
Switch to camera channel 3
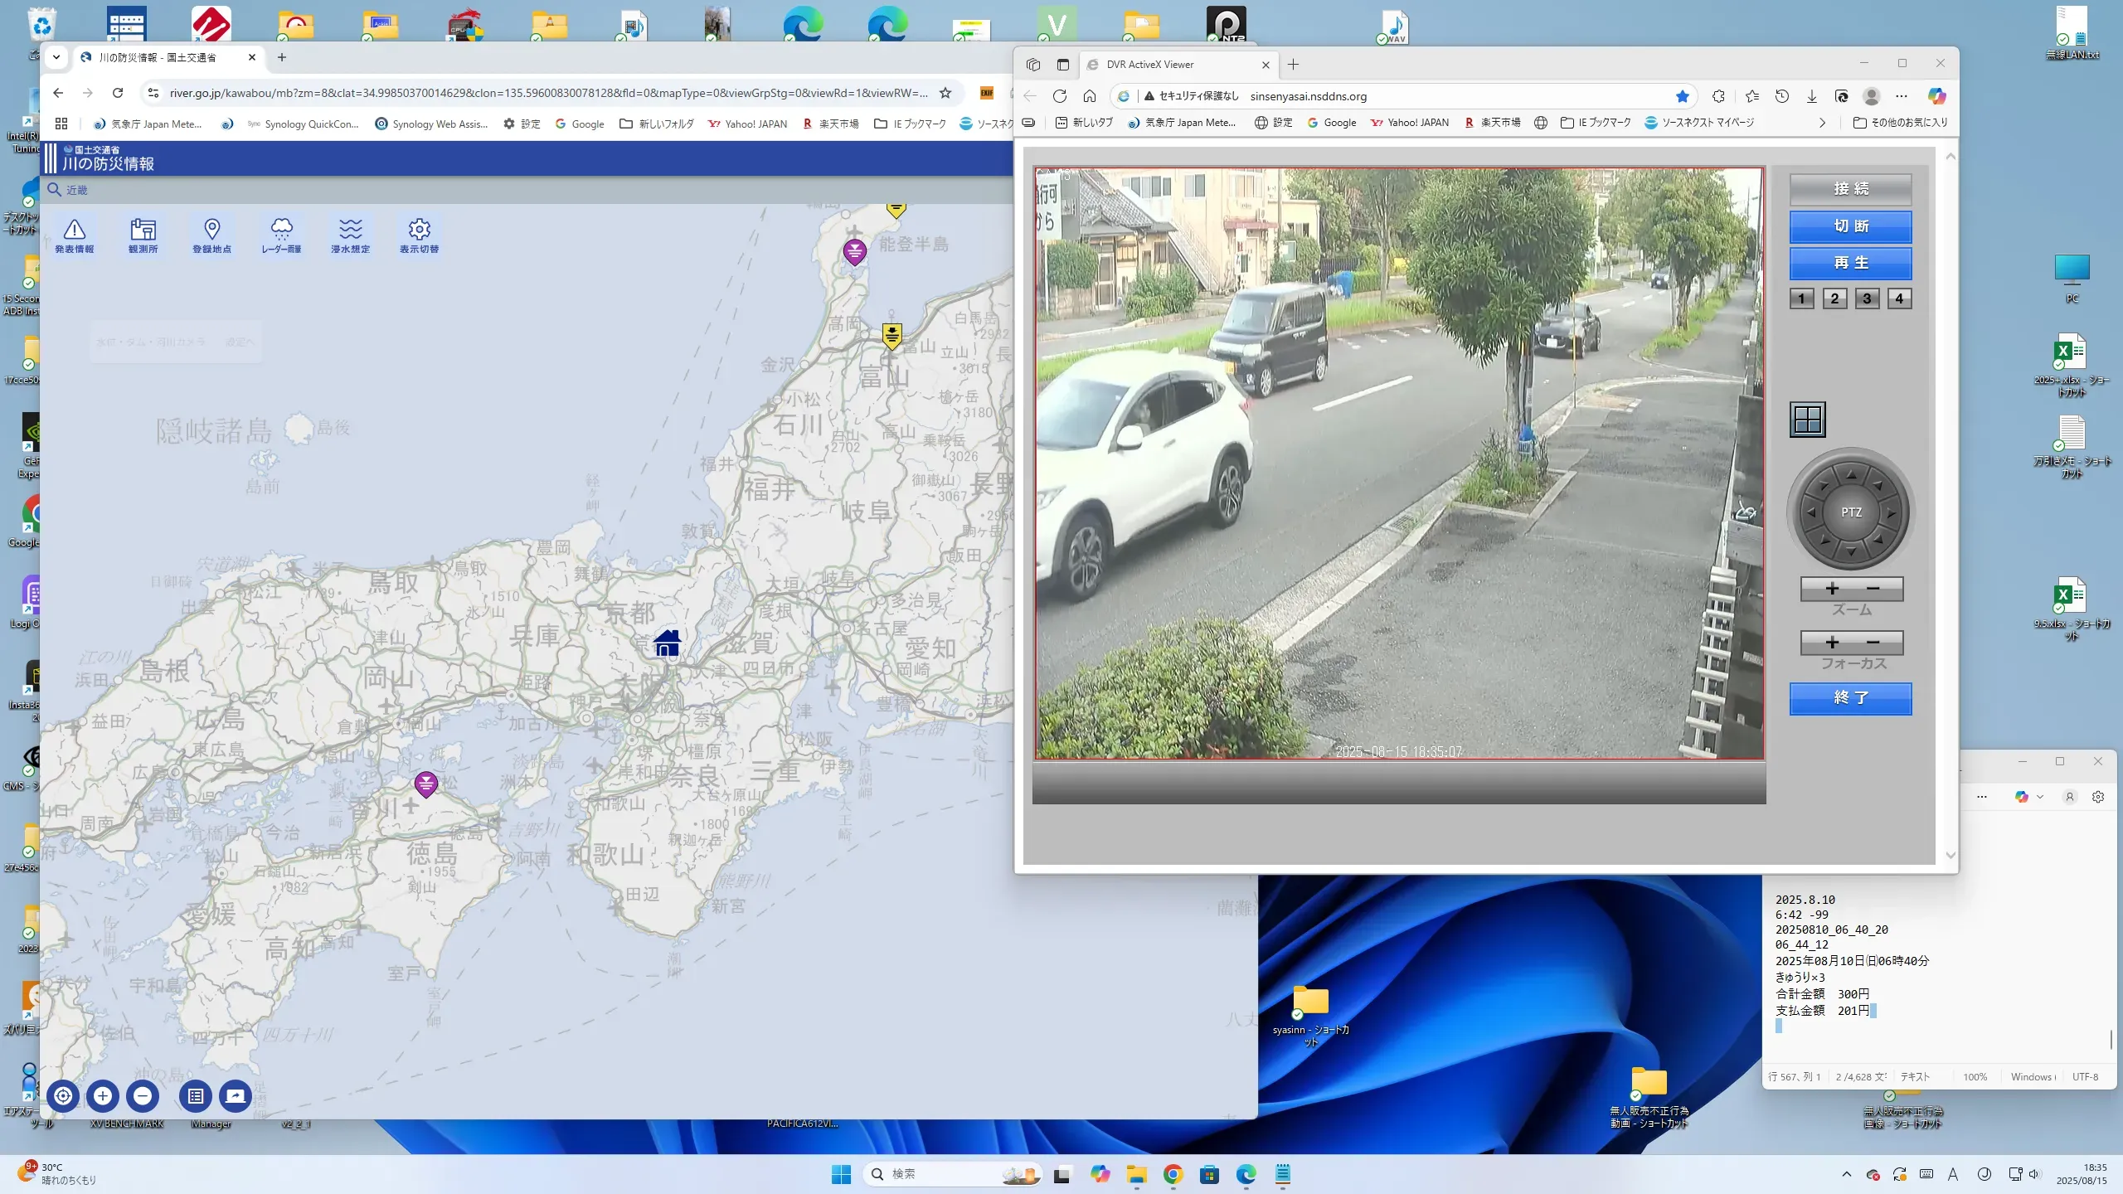coord(1867,298)
